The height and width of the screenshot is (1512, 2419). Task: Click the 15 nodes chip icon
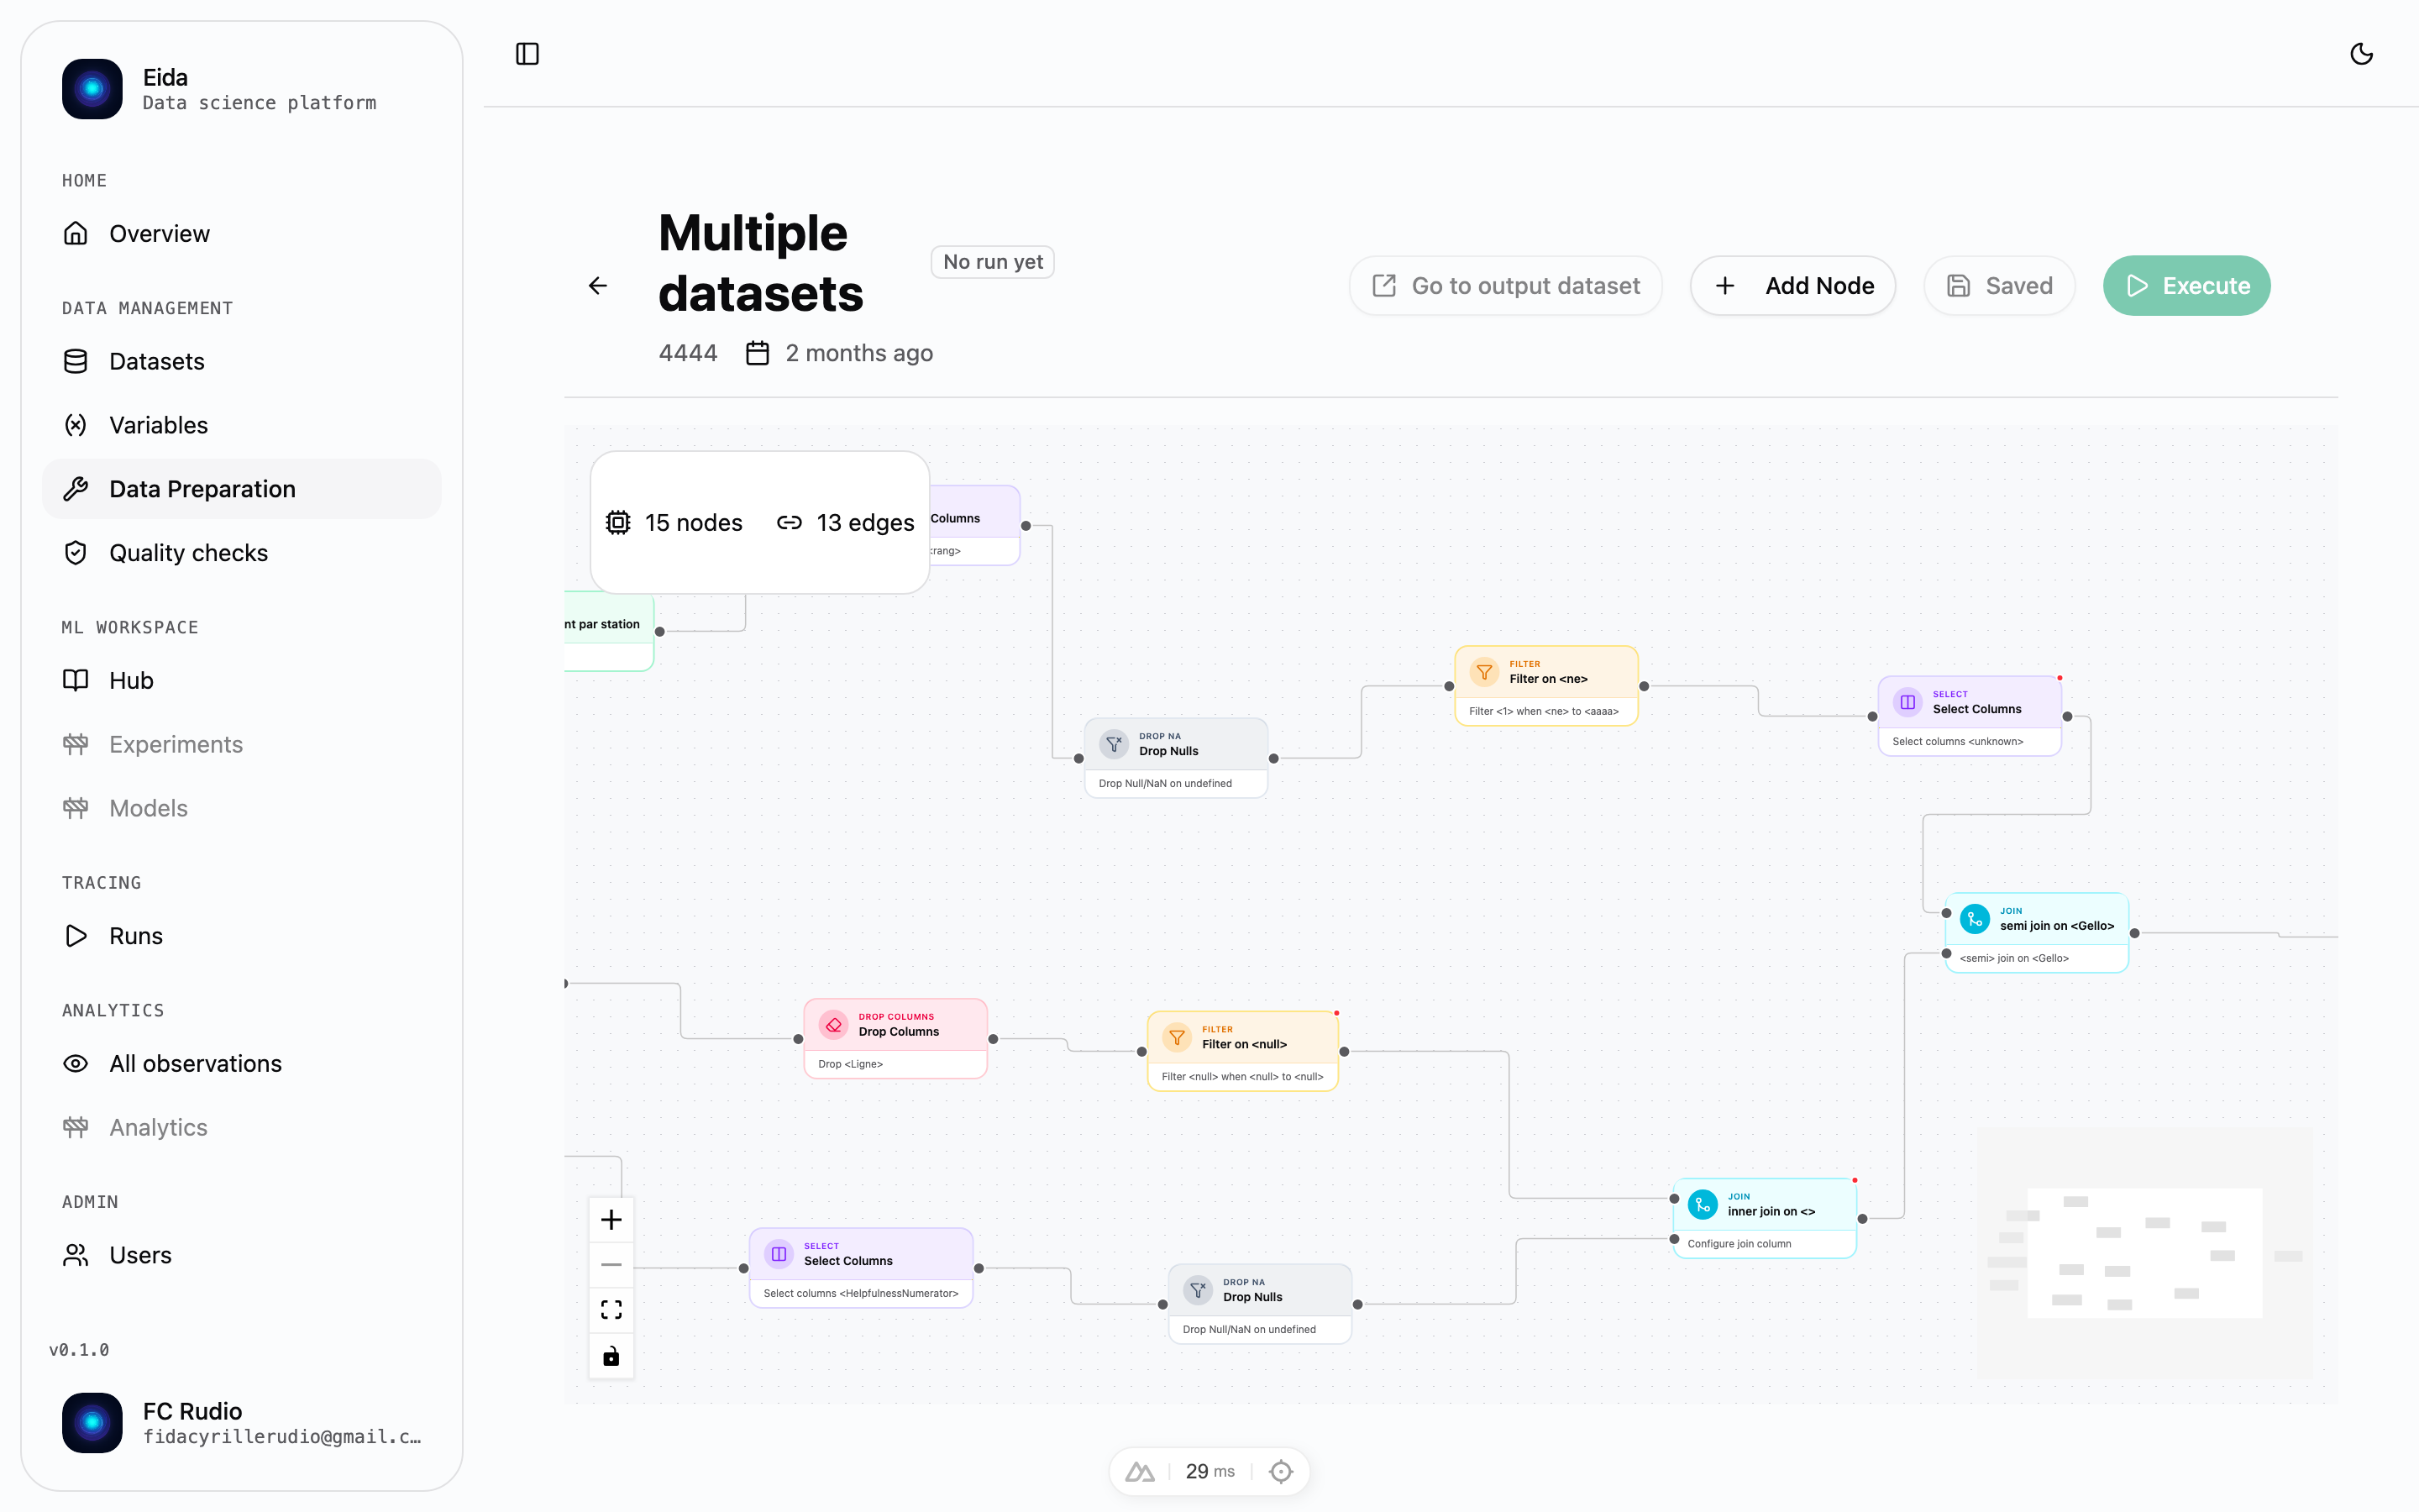tap(617, 523)
